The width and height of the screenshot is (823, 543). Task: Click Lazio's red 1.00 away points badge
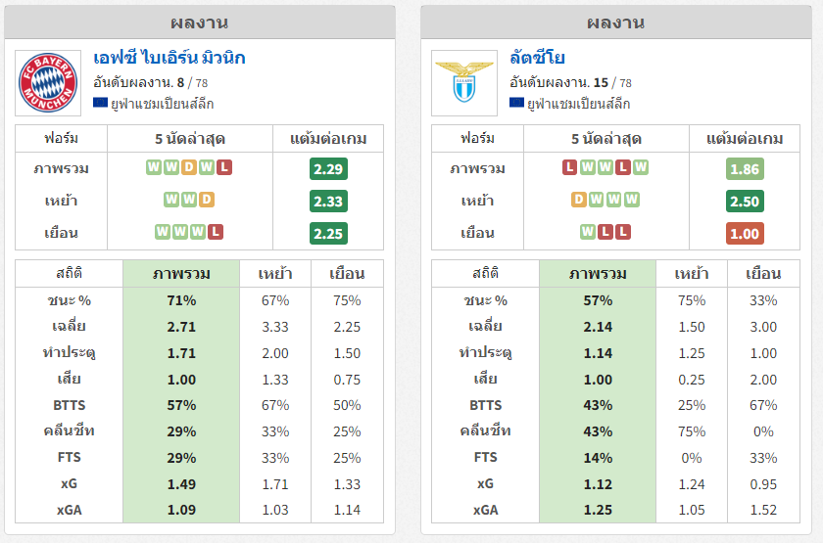(745, 233)
